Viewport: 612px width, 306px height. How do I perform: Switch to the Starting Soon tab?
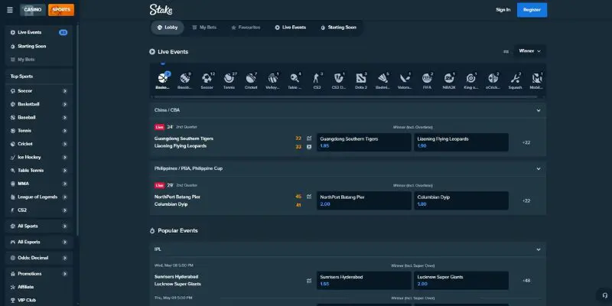coord(337,28)
